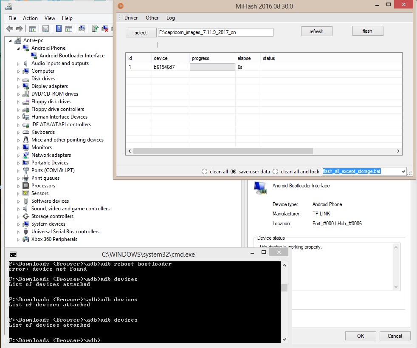Screen dimensions: 417x348
Task: Select the 'clean all' radio option
Action: (x=205, y=172)
